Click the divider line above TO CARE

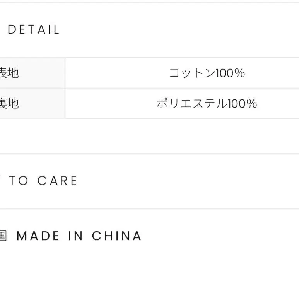[x=149, y=154]
